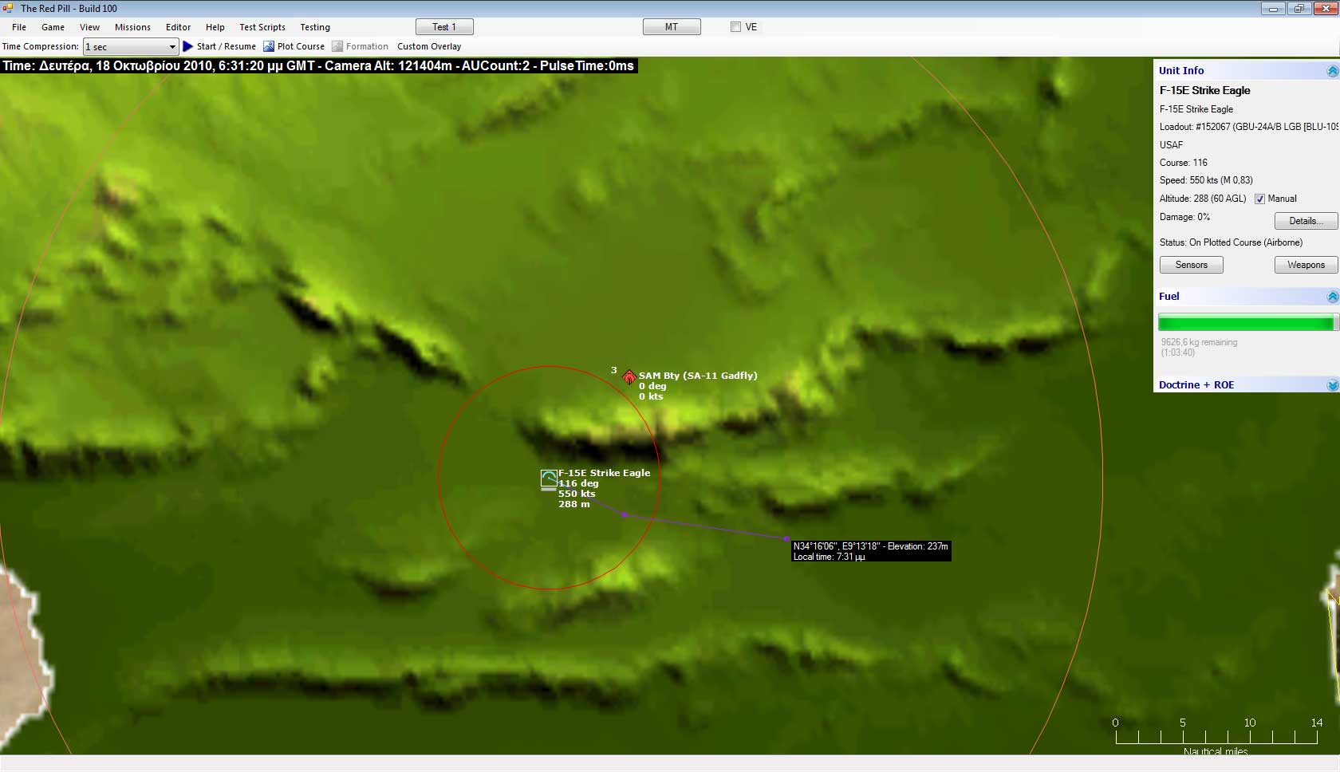
Task: Click the MT button
Action: pyautogui.click(x=672, y=27)
